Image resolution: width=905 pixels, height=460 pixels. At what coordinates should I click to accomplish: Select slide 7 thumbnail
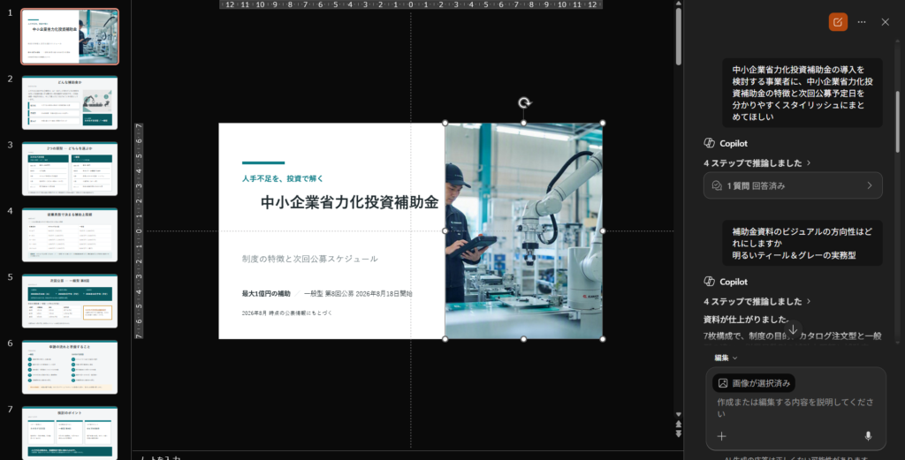70,433
